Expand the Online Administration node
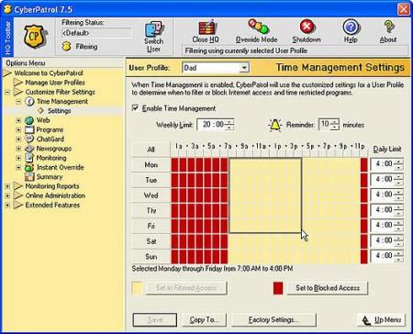Viewport: 413px width, 334px height. click(x=7, y=195)
